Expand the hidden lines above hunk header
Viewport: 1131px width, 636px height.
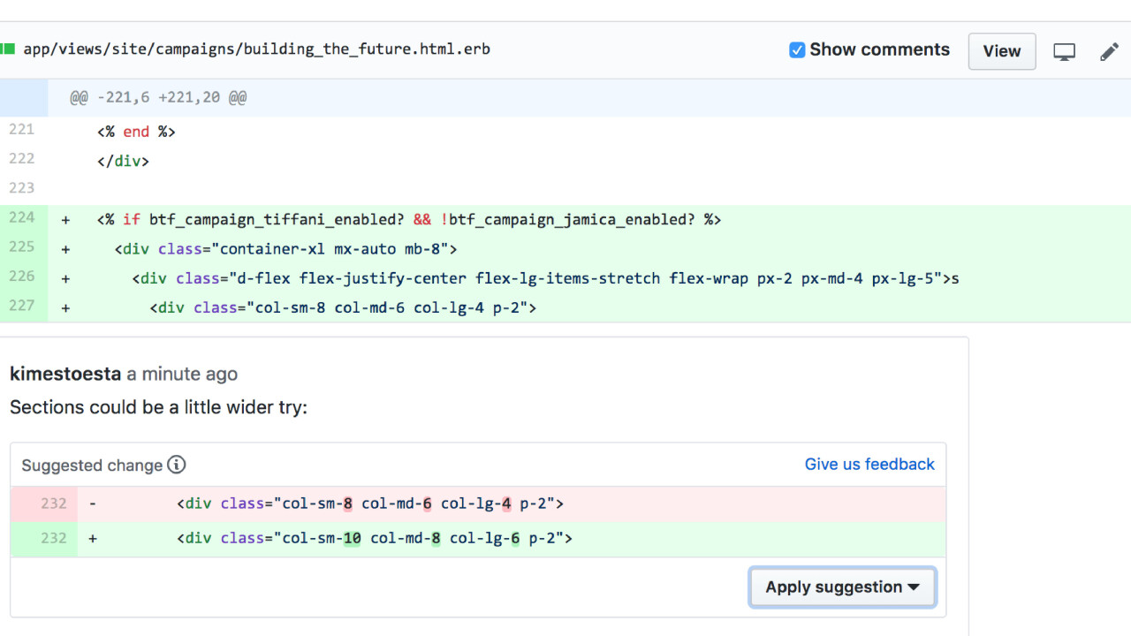coord(24,97)
